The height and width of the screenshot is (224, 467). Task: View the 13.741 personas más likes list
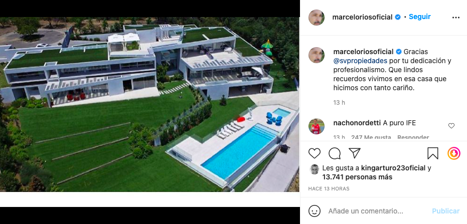tap(357, 177)
